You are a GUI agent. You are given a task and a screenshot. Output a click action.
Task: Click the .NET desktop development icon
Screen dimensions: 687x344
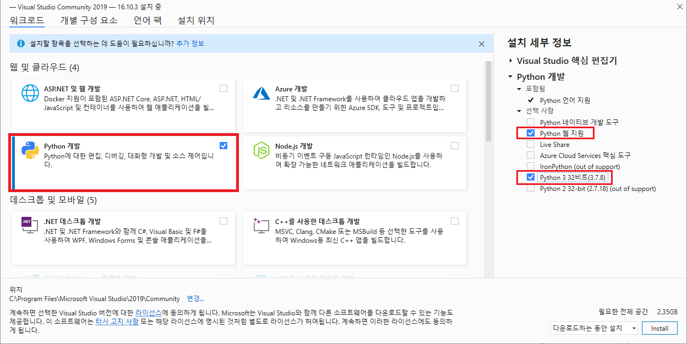tap(30, 225)
